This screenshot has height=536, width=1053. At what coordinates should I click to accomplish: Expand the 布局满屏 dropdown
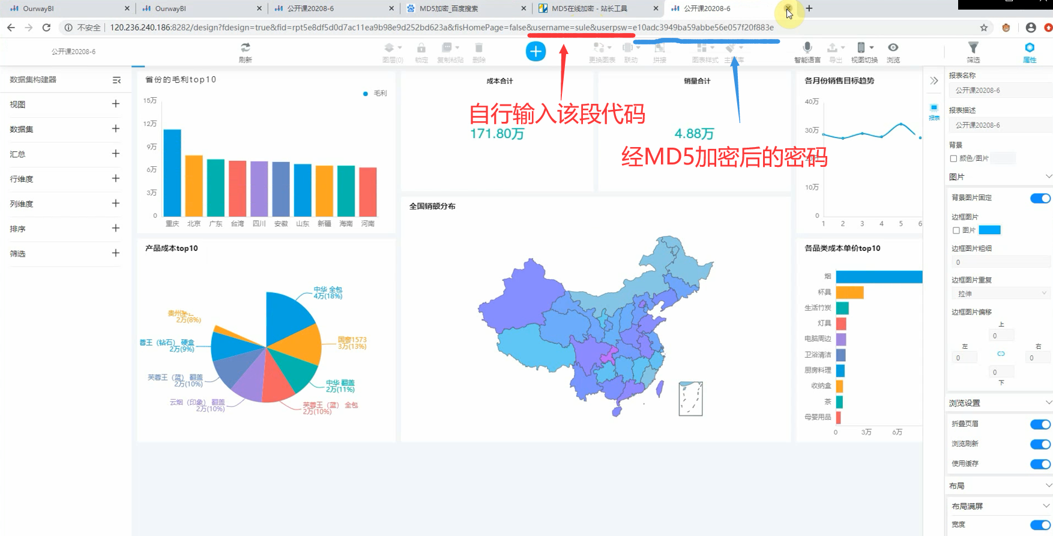pos(1048,506)
